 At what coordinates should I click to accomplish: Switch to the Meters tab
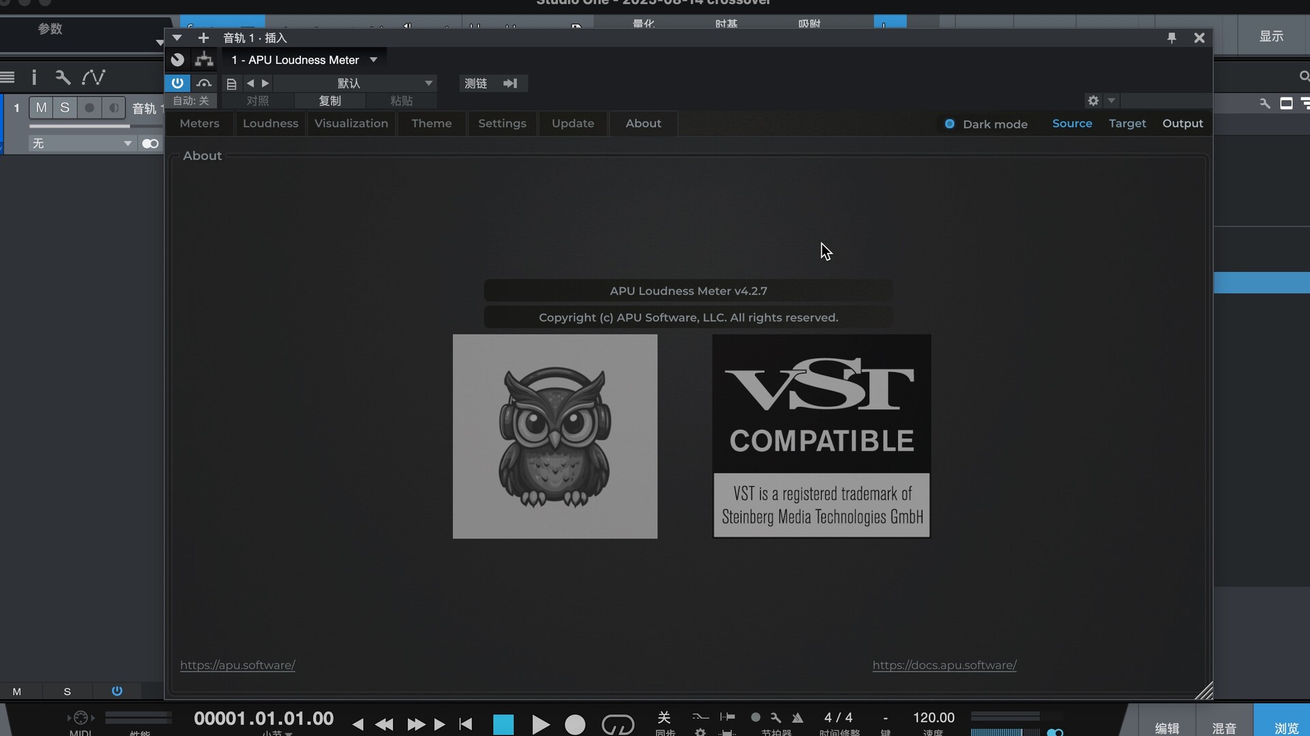(x=199, y=123)
